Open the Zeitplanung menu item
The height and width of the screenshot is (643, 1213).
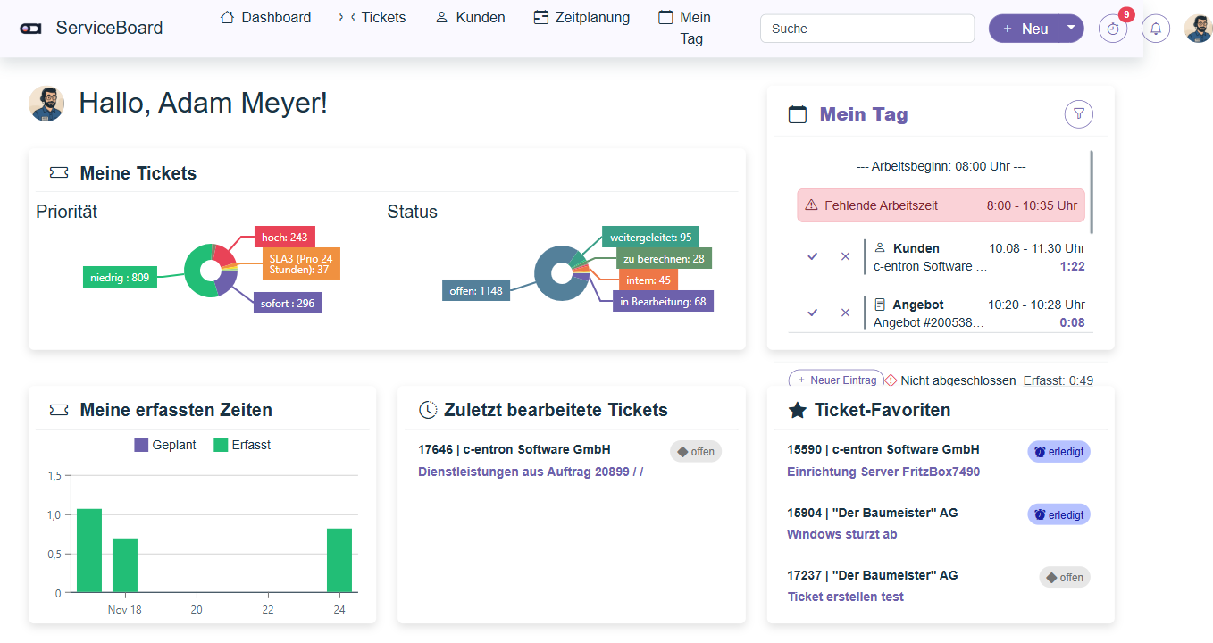581,17
